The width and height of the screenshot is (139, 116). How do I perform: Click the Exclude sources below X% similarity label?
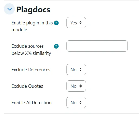pyautogui.click(x=31, y=50)
